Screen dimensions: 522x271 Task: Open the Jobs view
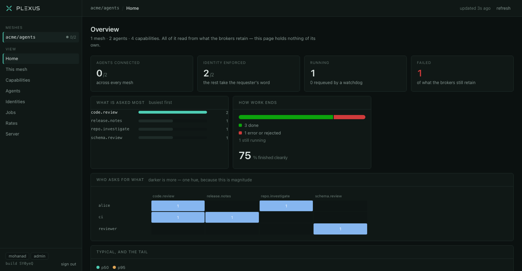tap(41, 112)
